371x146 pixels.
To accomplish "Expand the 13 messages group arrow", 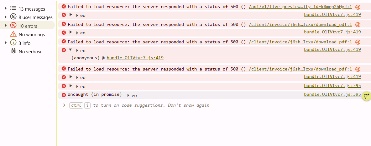I will [6, 9].
